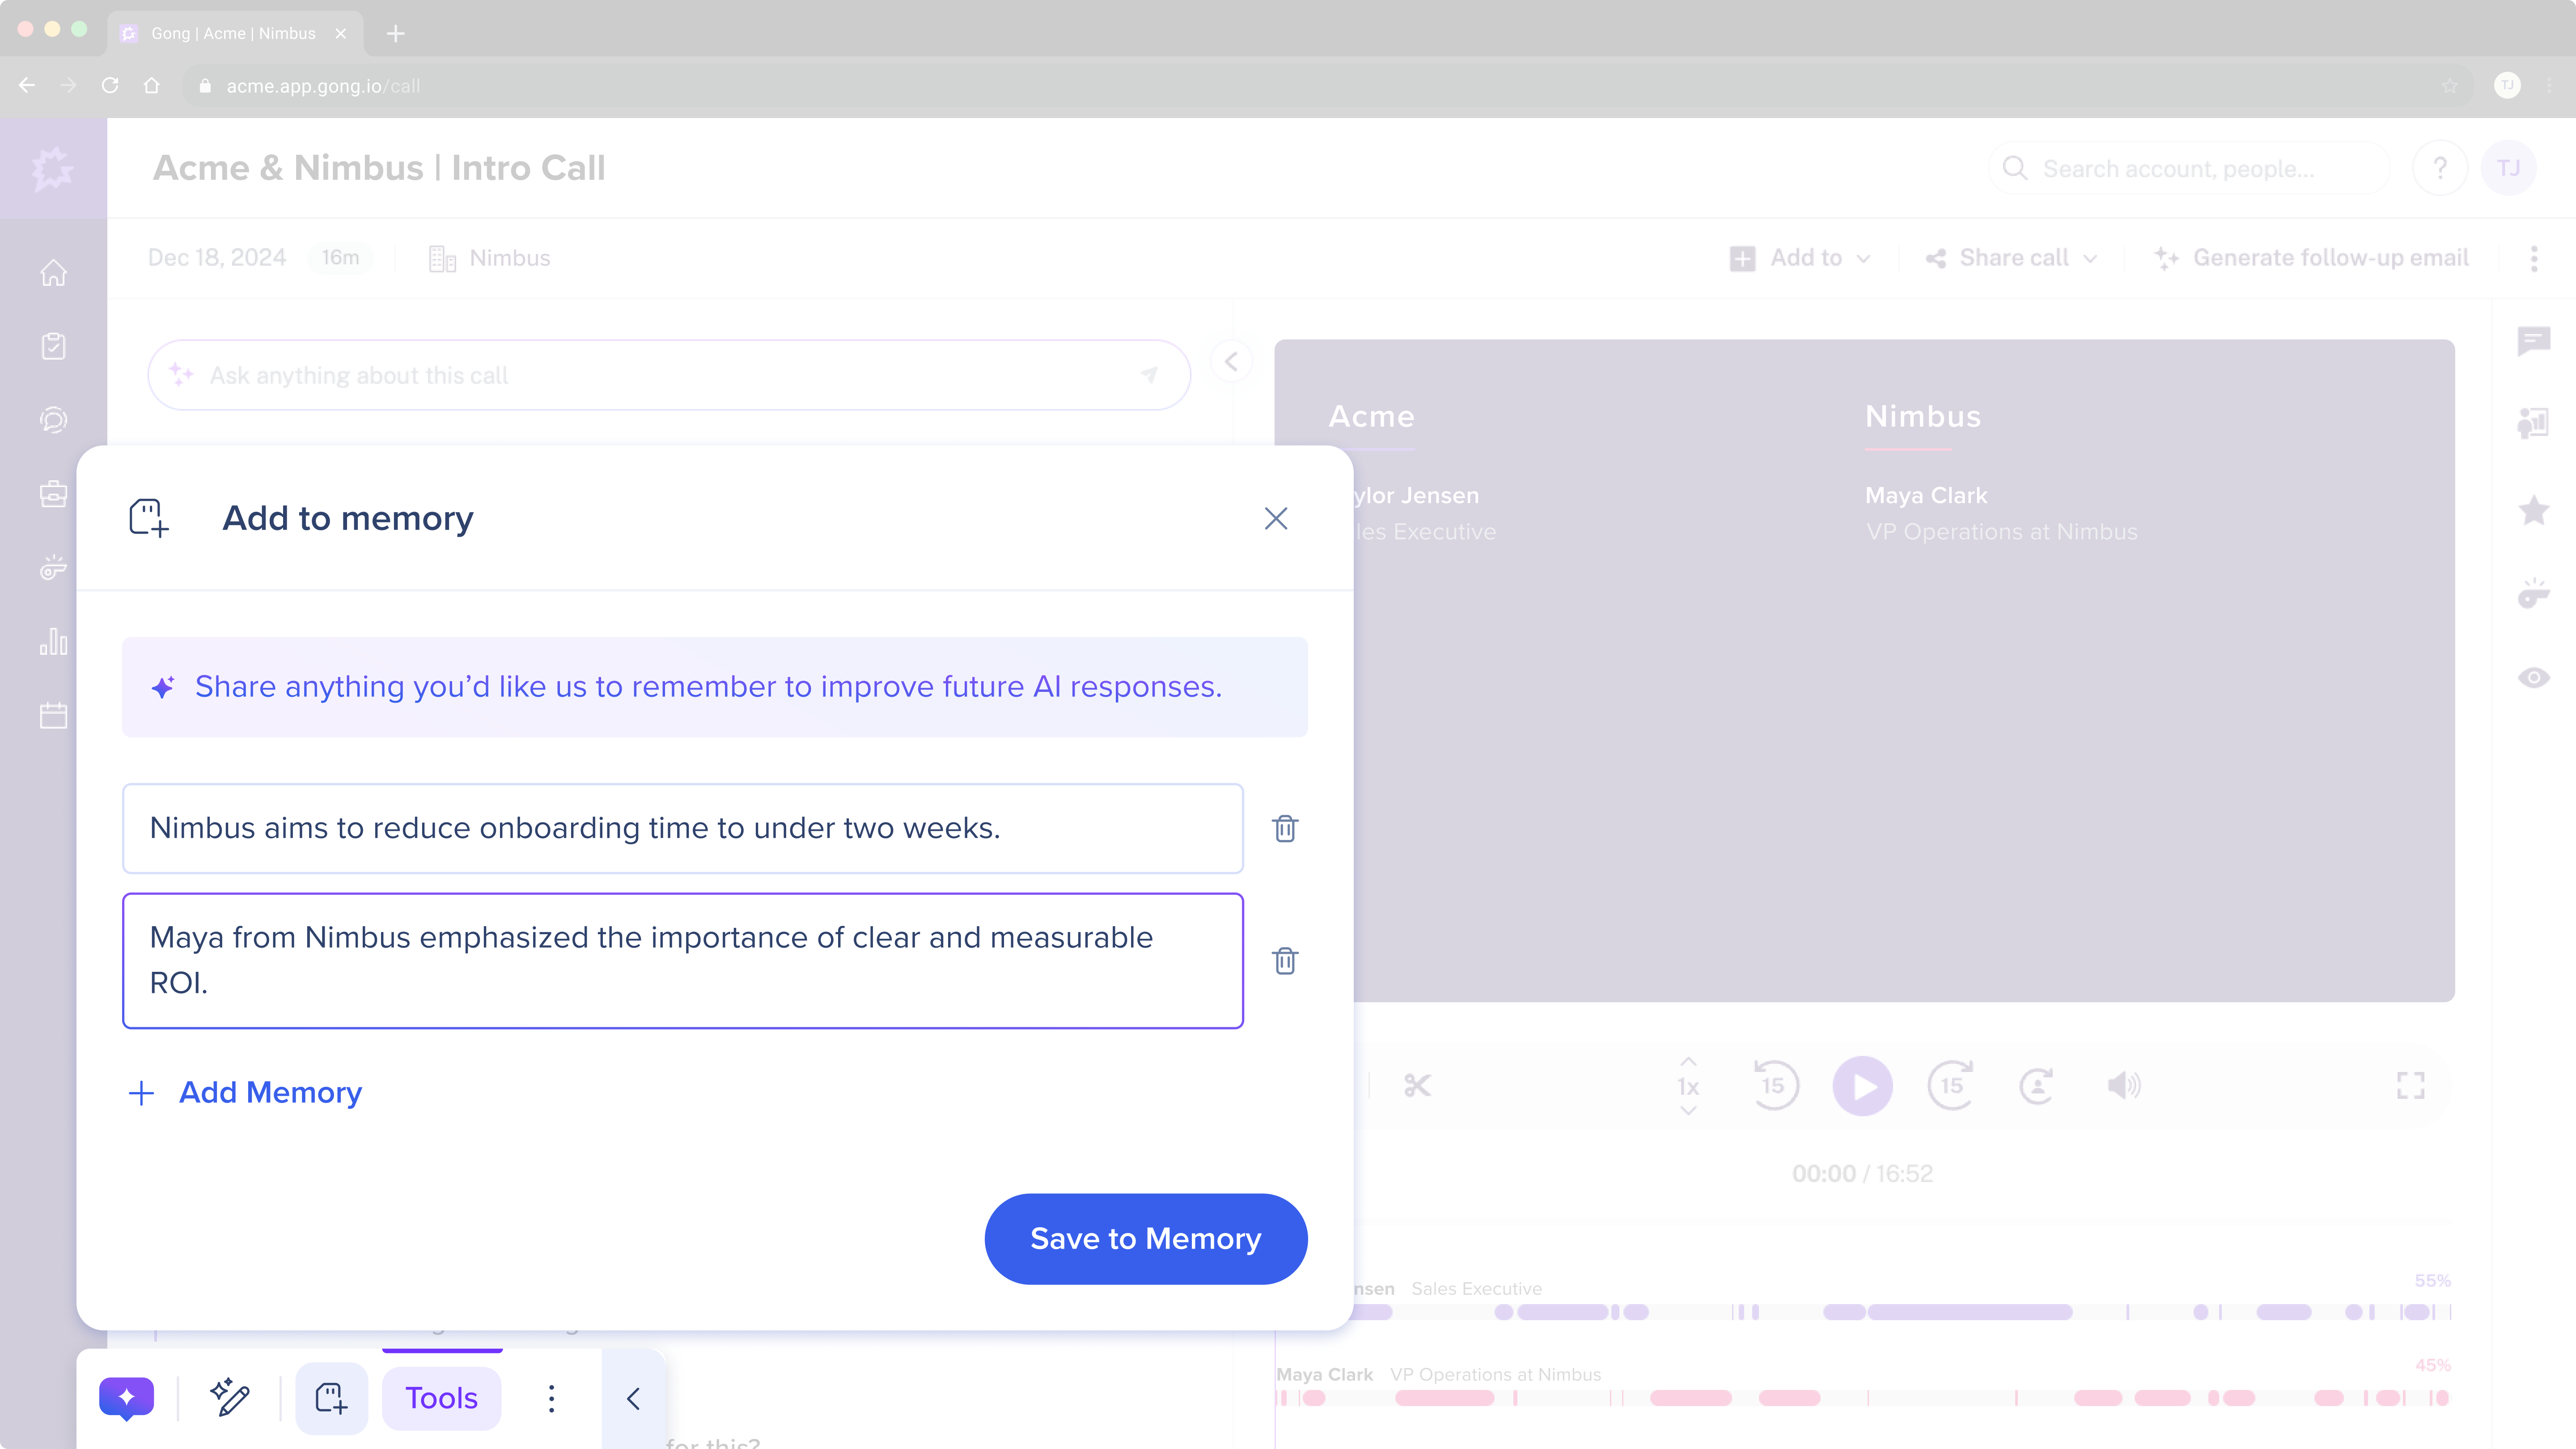Go to Home in left sidebar

[x=53, y=272]
